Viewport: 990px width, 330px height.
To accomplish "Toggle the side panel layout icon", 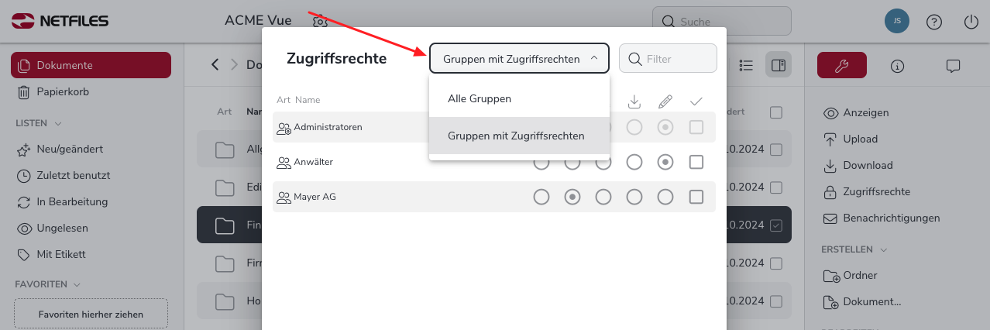I will (x=779, y=65).
